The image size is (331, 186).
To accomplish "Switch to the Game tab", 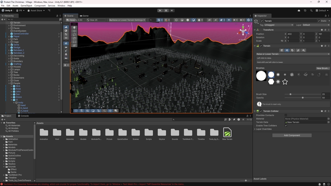I will coord(84,16).
